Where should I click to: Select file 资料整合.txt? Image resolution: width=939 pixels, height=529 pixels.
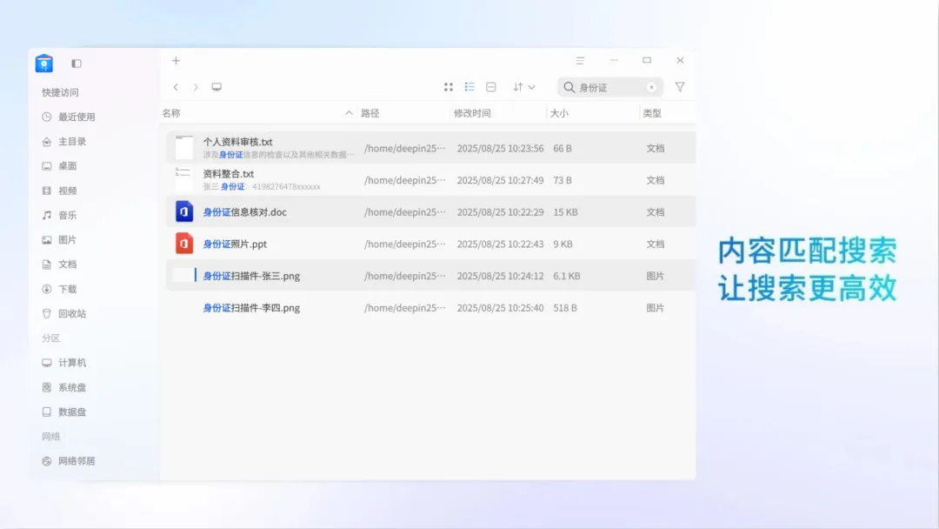[x=430, y=180]
